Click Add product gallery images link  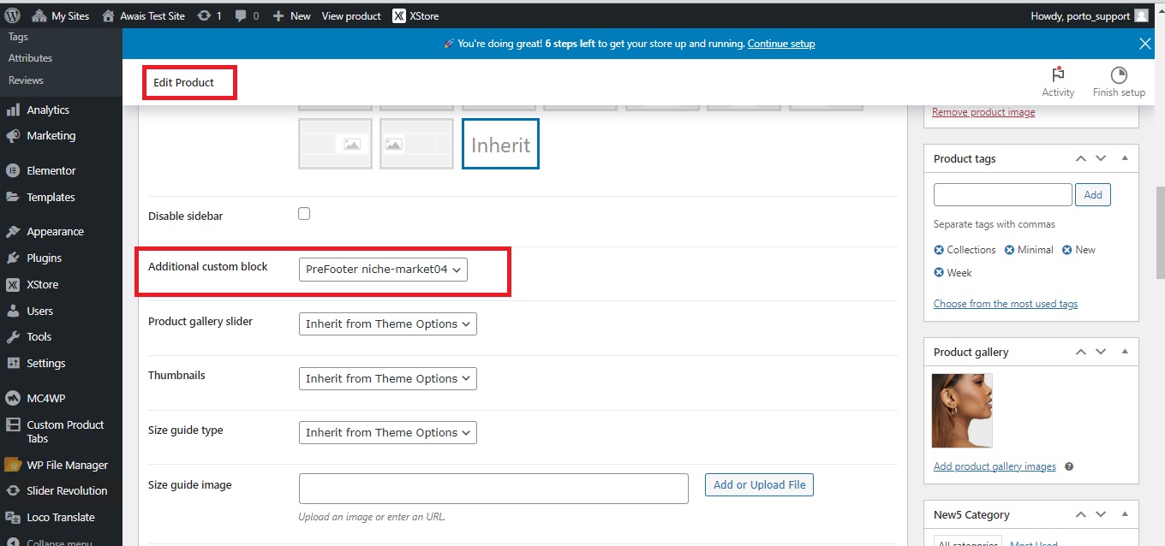tap(995, 466)
